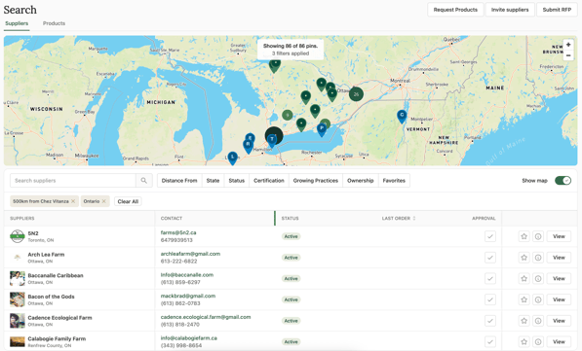
Task: Click Clear All filters
Action: click(x=128, y=201)
